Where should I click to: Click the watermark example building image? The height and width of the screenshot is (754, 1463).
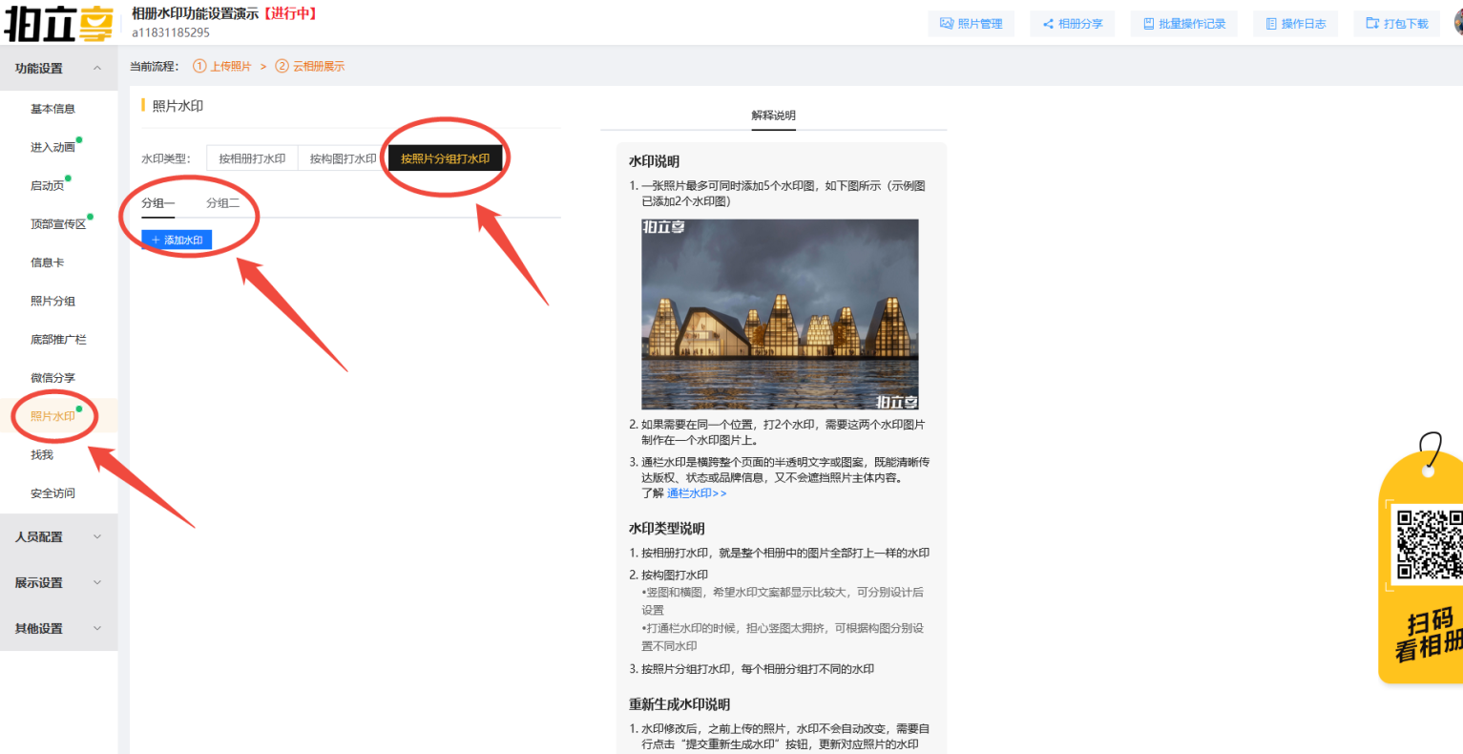(x=780, y=314)
